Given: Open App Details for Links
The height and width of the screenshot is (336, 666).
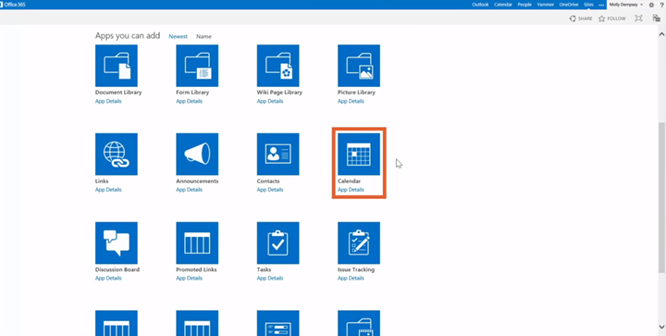Looking at the screenshot, I should [108, 190].
